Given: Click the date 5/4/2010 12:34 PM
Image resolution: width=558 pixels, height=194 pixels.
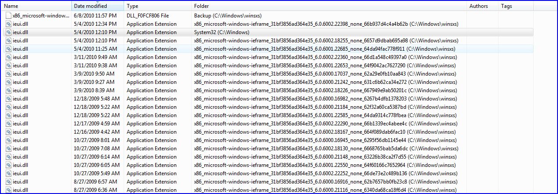Looking at the screenshot, I should point(95,24).
